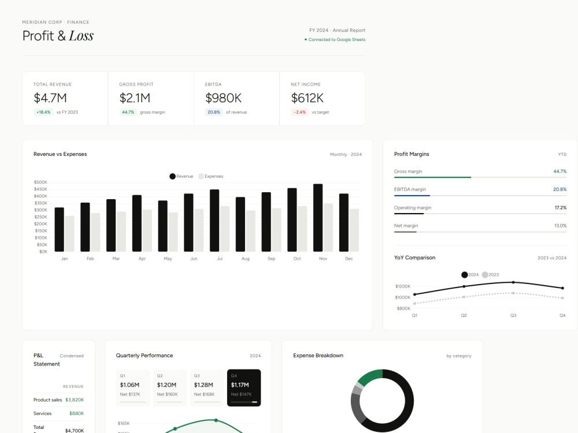Click Product sales $3,820K amount
Screen dimensions: 578x433
tap(75, 400)
